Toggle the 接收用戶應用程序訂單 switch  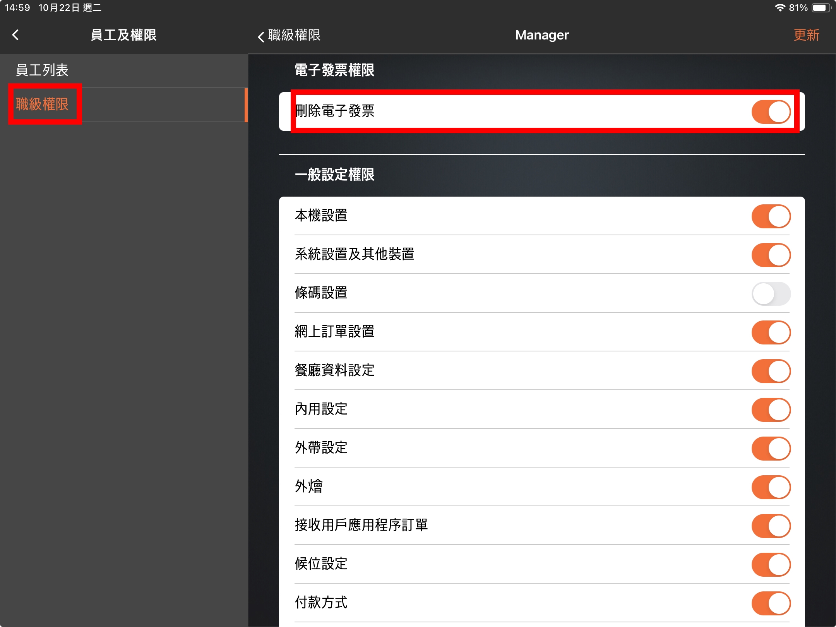coord(771,526)
